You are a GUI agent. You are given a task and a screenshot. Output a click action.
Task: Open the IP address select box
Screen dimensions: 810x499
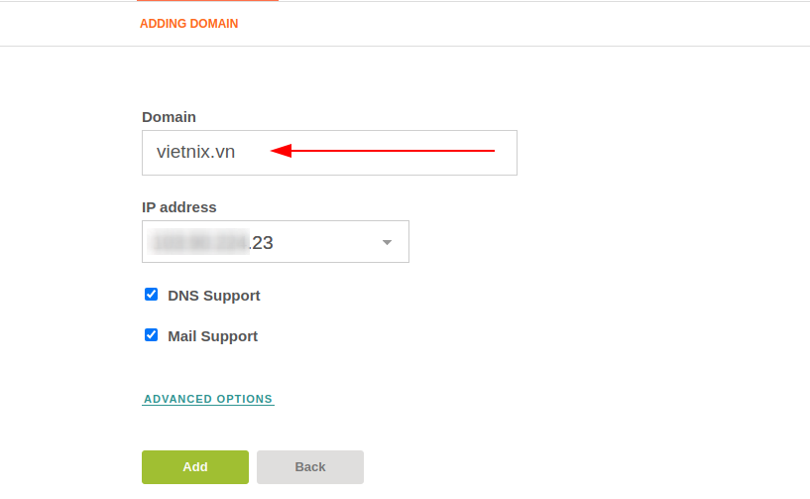click(276, 241)
